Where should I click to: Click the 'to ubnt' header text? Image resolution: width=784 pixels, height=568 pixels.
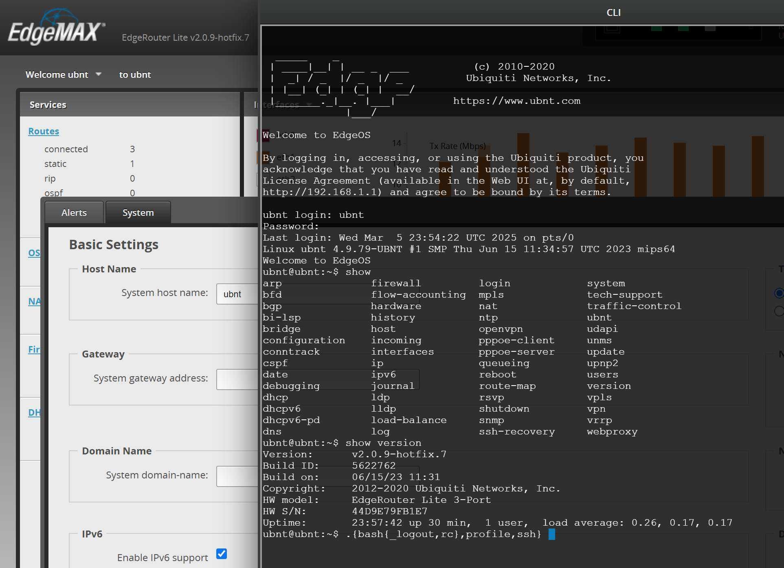[135, 75]
